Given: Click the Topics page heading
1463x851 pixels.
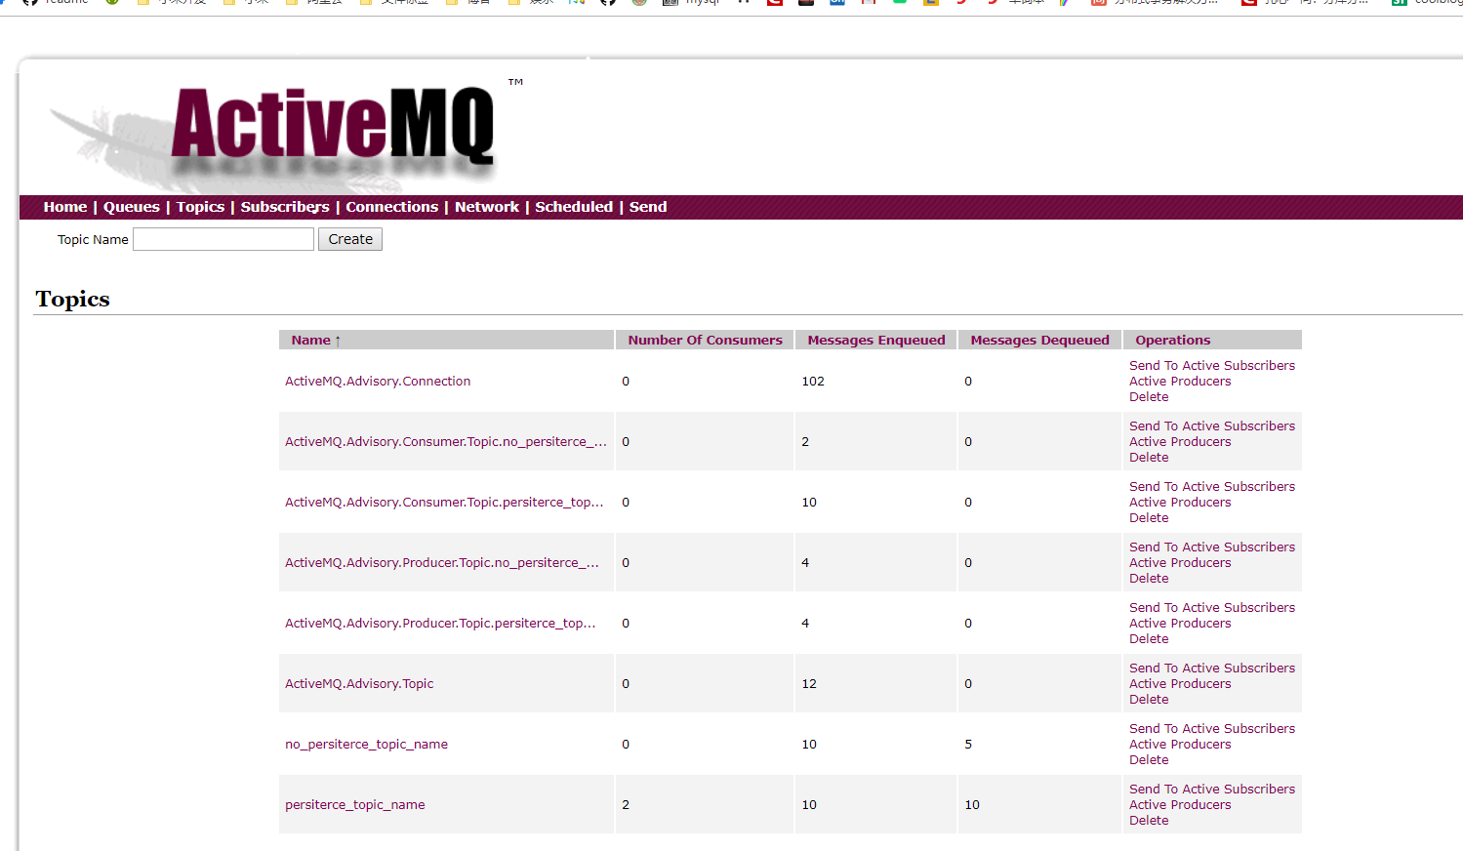Looking at the screenshot, I should coord(72,299).
